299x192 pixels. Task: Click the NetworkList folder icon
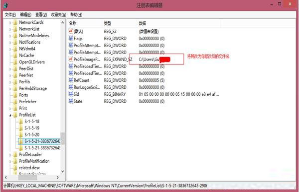pyautogui.click(x=15, y=29)
